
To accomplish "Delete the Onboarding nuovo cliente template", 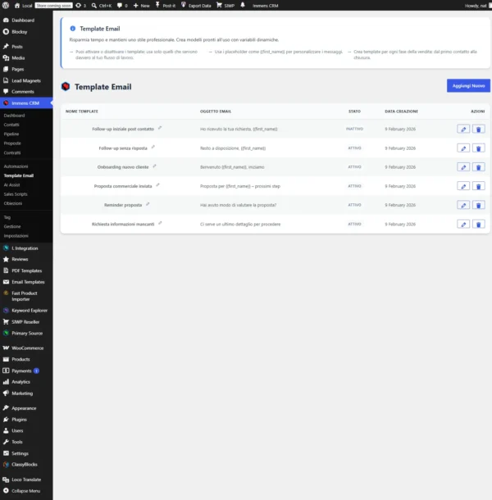I will coord(478,167).
